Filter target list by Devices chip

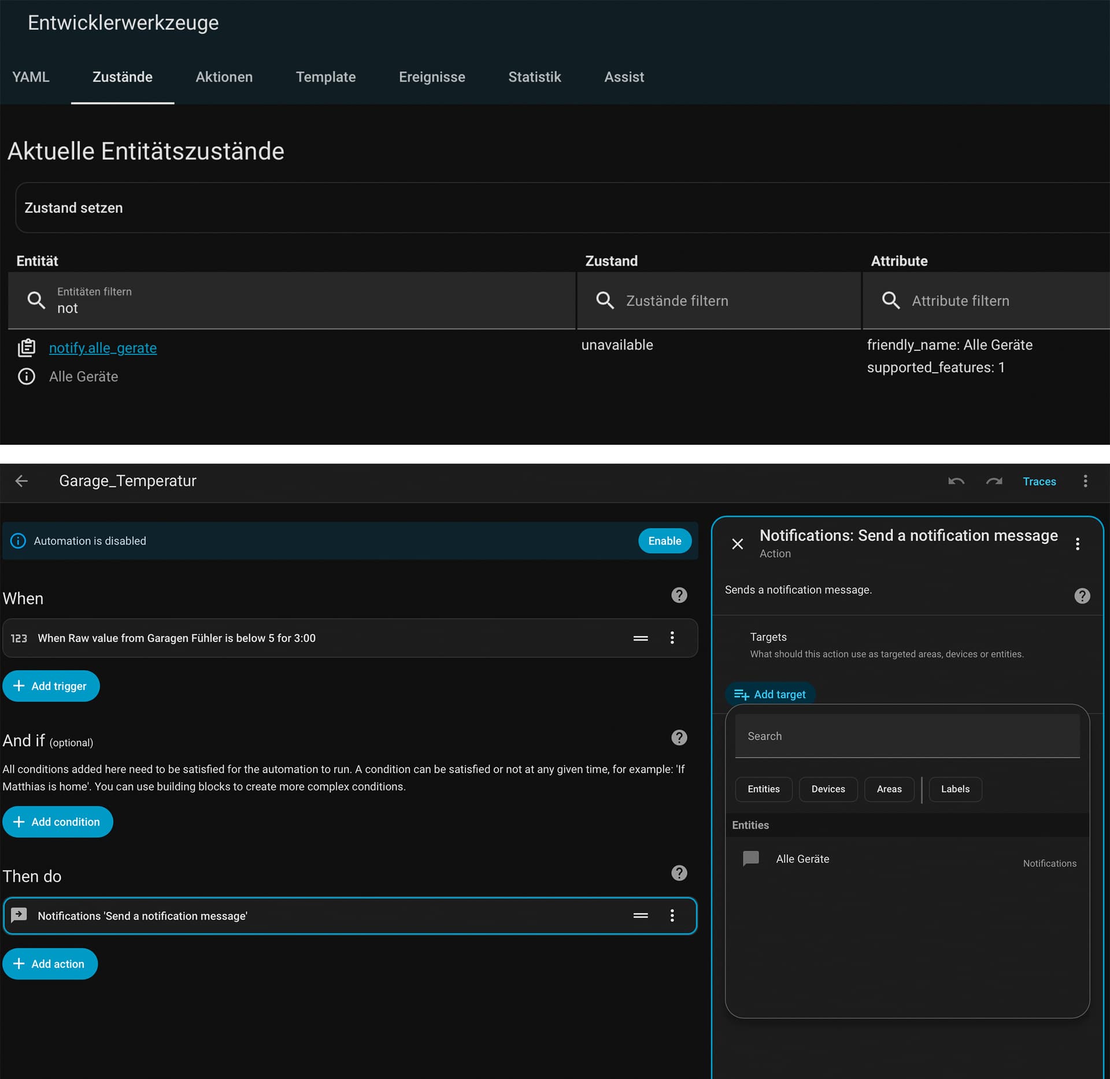click(x=828, y=789)
